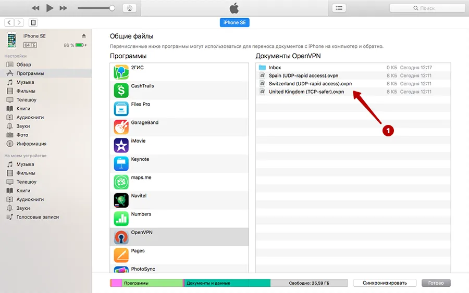Go forward with the right chevron
The image size is (469, 293).
pos(19,22)
